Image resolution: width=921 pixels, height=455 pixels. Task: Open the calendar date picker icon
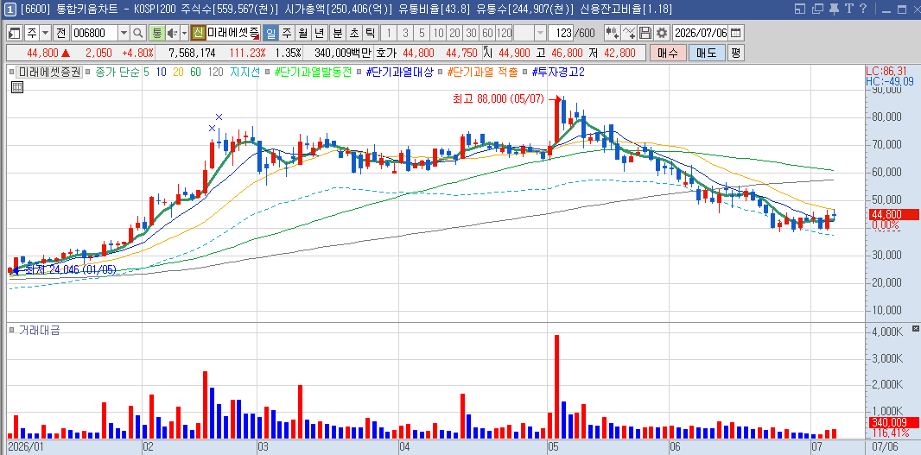[735, 33]
